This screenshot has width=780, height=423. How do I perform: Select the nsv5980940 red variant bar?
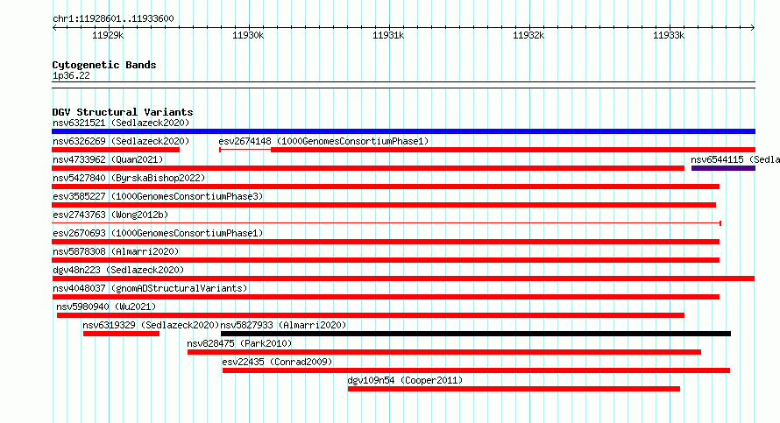[371, 315]
